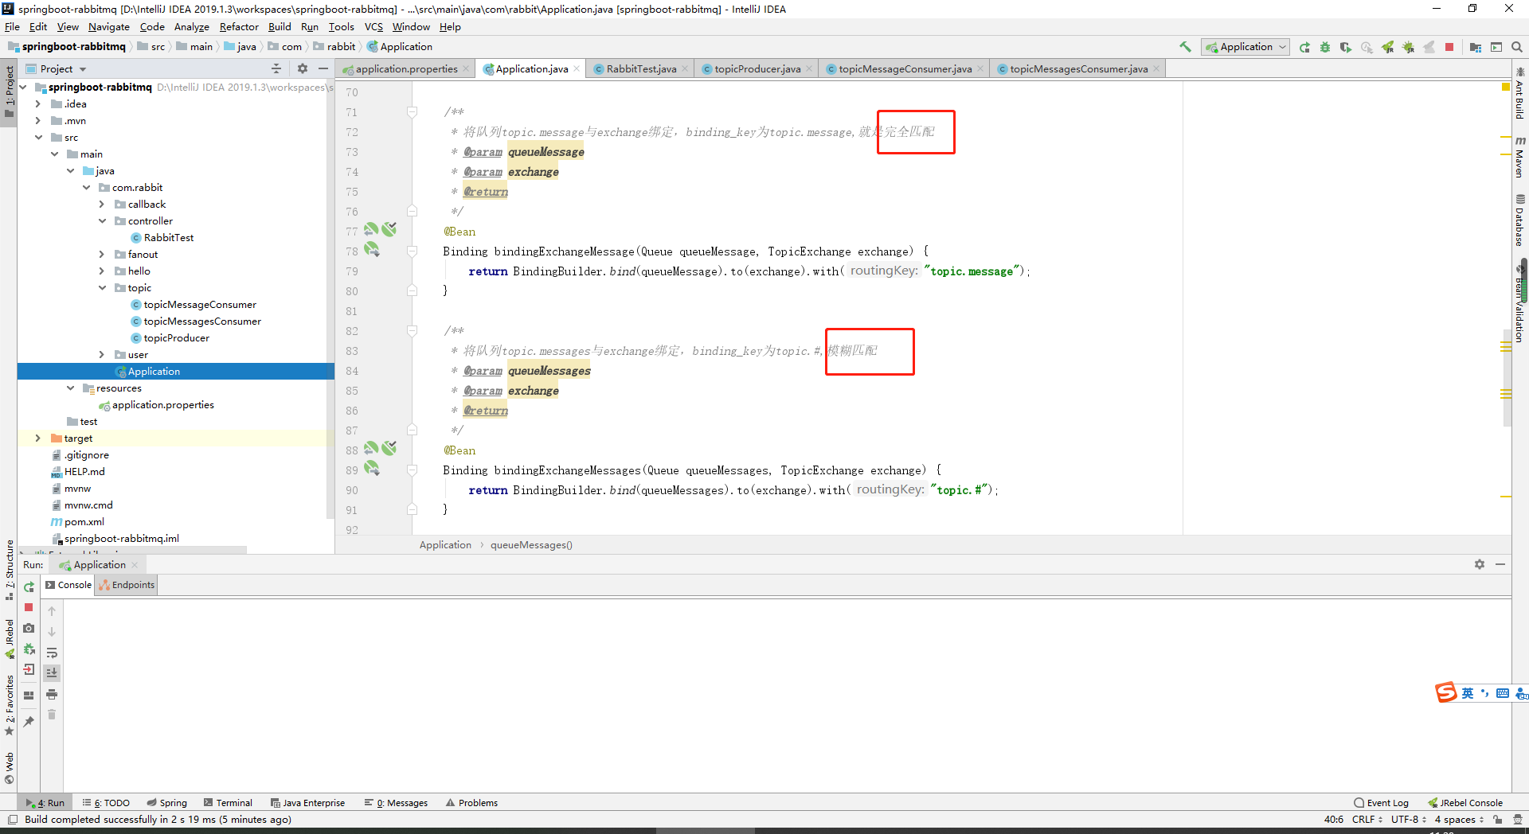Click the 40:6 line indicator in the status bar
The image size is (1529, 834).
1332,820
